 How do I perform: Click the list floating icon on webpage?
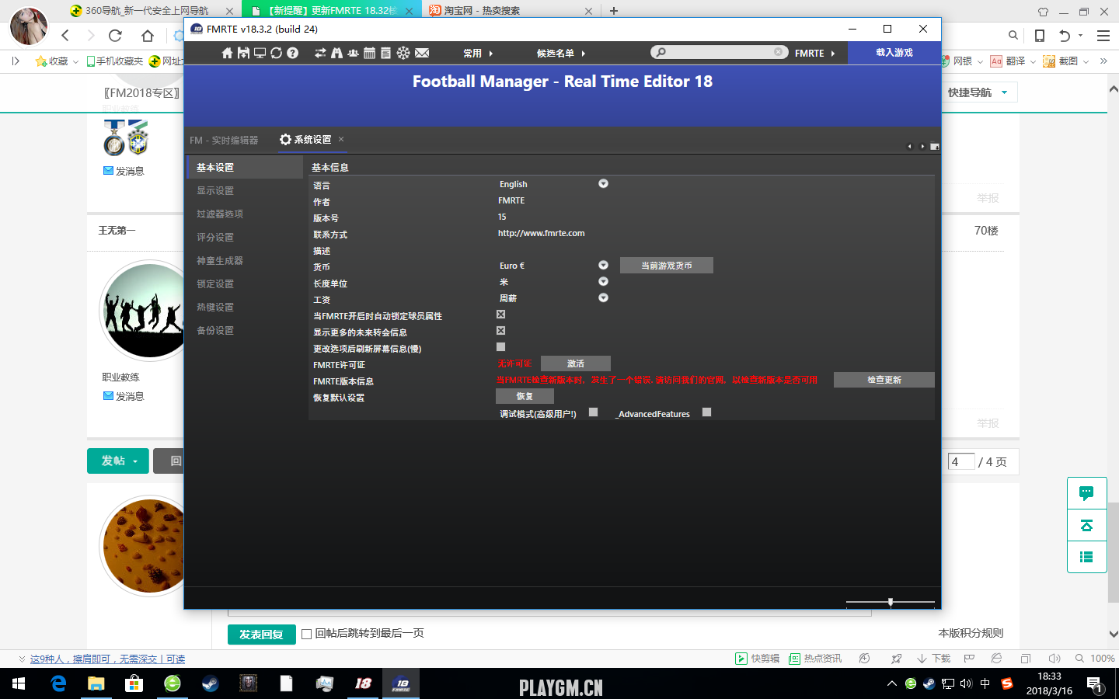coord(1086,557)
